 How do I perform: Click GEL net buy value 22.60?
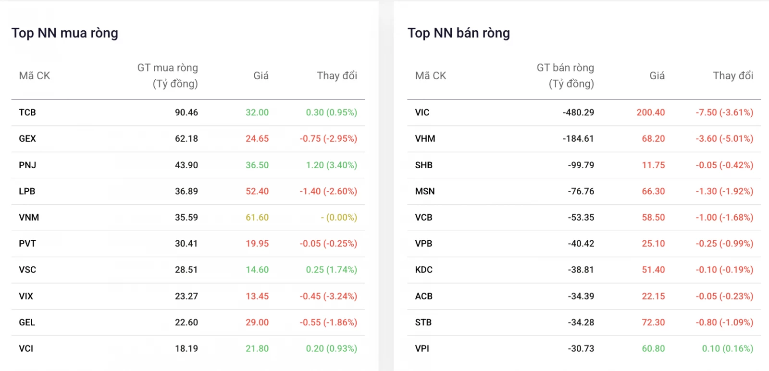186,322
